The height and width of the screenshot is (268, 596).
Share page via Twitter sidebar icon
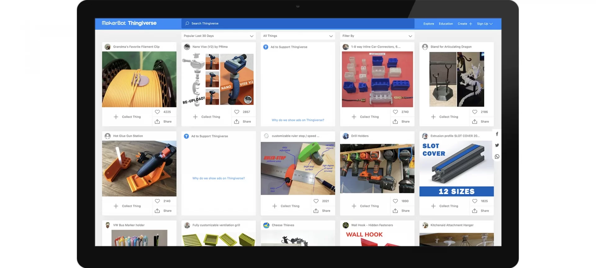(x=497, y=145)
